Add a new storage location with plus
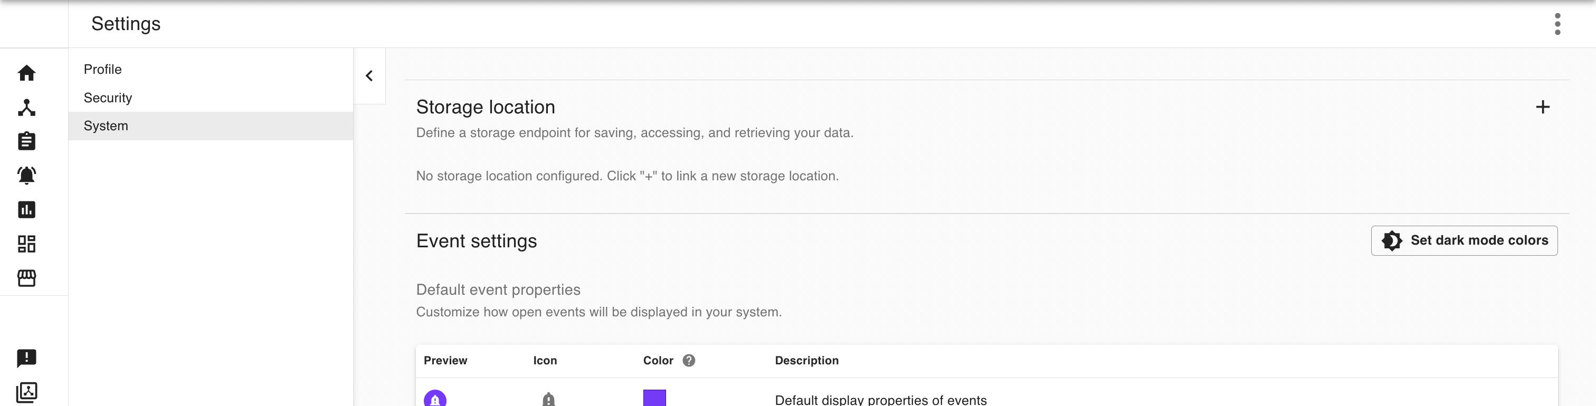This screenshot has height=406, width=1596. (x=1543, y=107)
